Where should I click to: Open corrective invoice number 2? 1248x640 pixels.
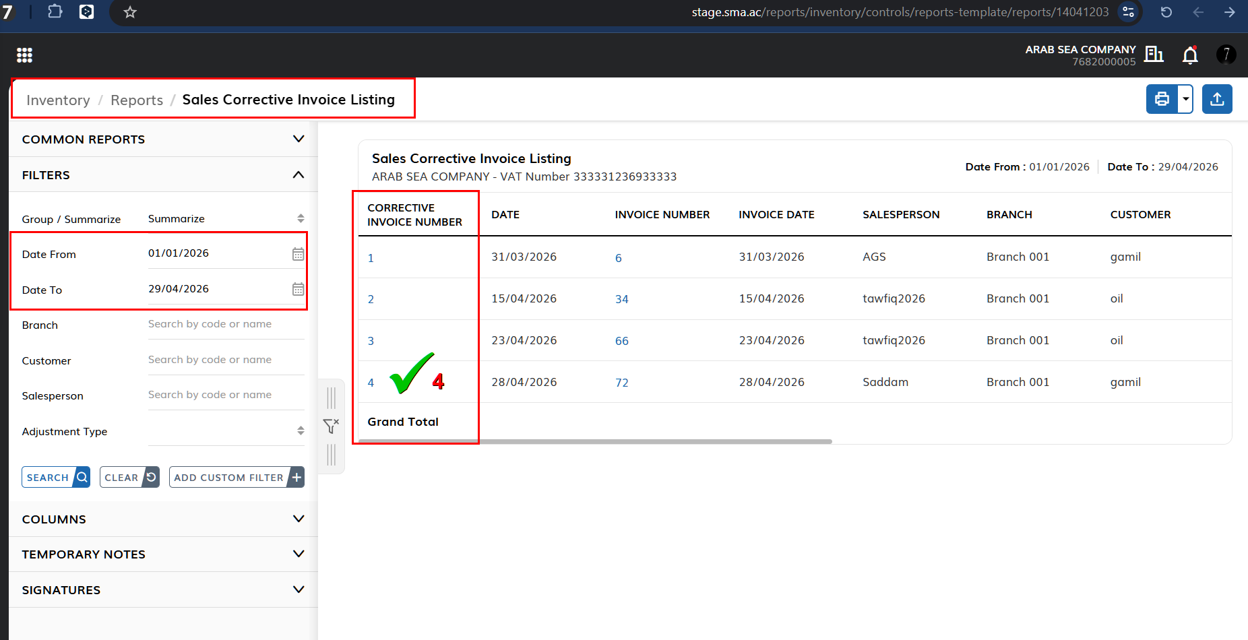(x=371, y=299)
